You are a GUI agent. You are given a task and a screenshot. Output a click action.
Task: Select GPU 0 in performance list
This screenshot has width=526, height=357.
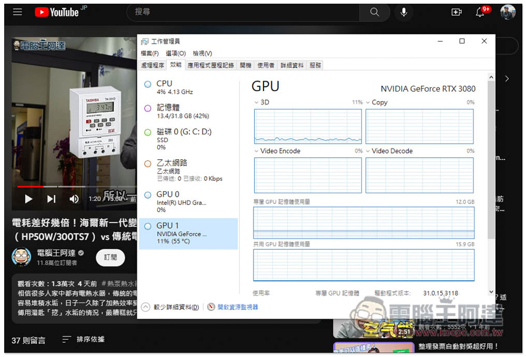click(181, 202)
